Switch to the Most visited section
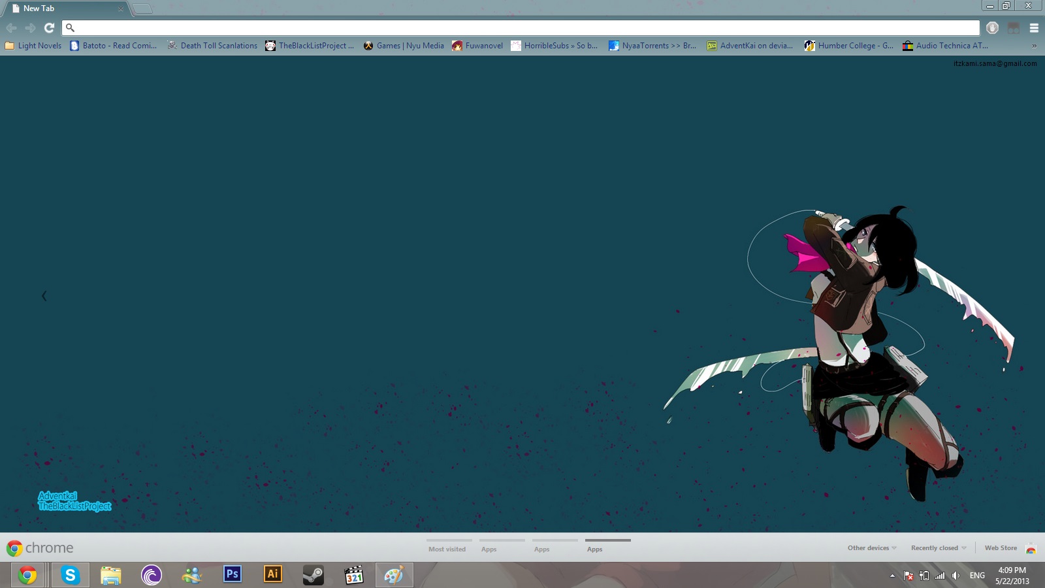Viewport: 1045px width, 588px height. pos(447,546)
